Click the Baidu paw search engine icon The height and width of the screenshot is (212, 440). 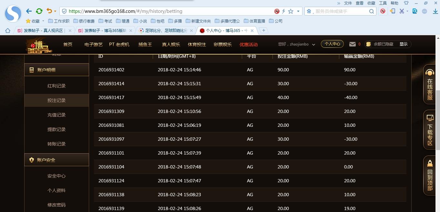(309, 11)
